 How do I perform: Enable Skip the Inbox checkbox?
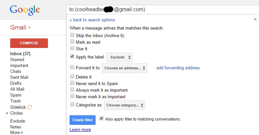[x=72, y=35]
